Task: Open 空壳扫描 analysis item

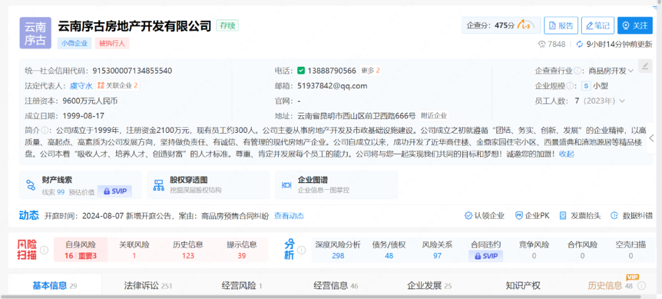Action: [631, 249]
